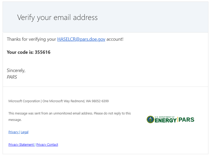Click the Sincerely closing line
This screenshot has width=211, height=157.
coord(16,70)
